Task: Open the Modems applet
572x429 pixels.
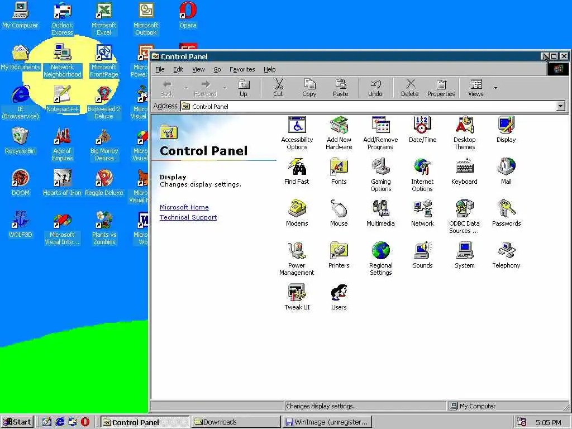Action: (x=297, y=213)
